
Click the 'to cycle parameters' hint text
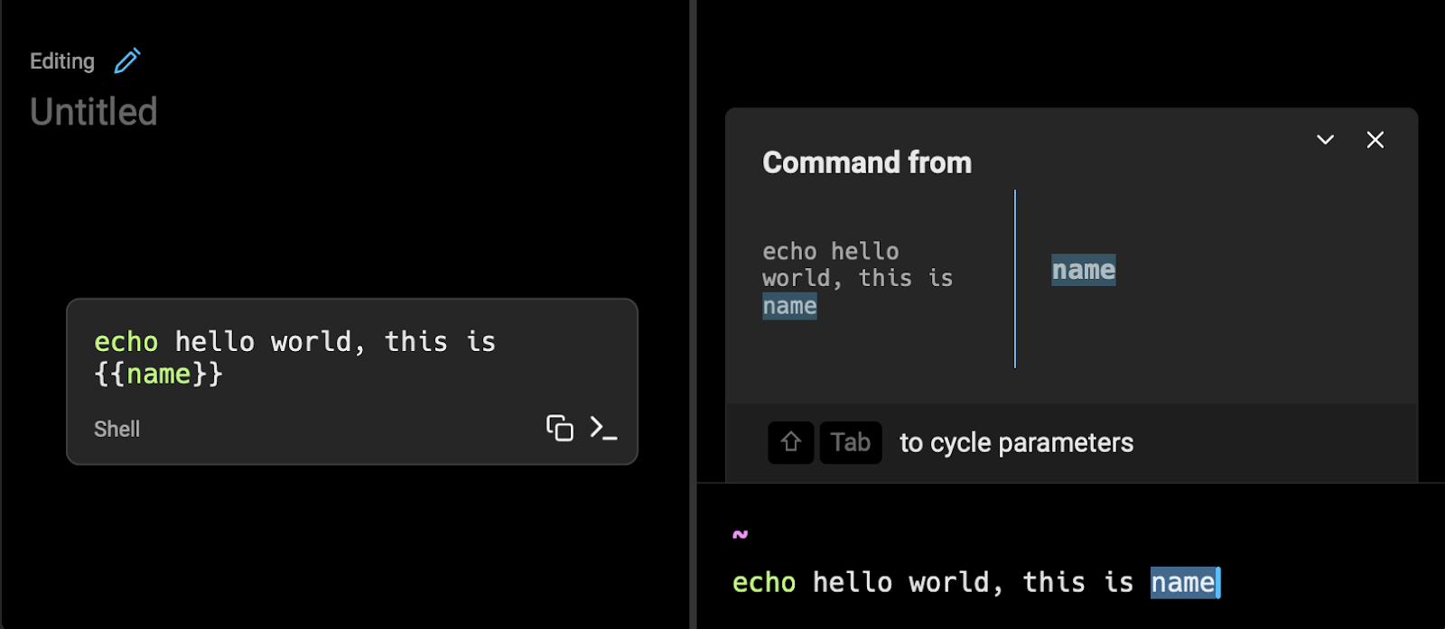1016,442
